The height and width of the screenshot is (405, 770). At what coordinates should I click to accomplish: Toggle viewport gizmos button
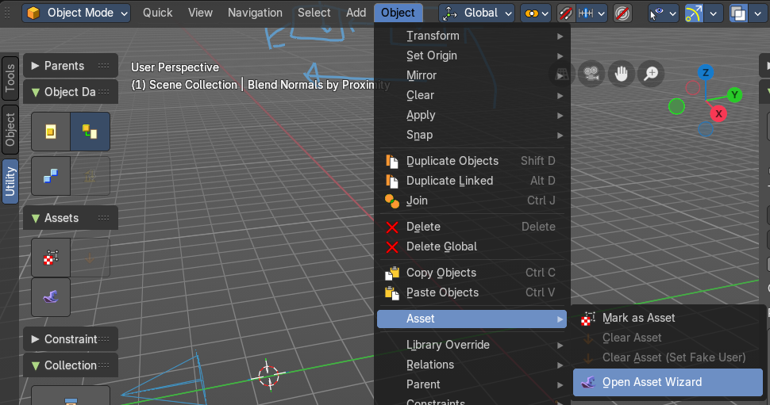point(693,13)
